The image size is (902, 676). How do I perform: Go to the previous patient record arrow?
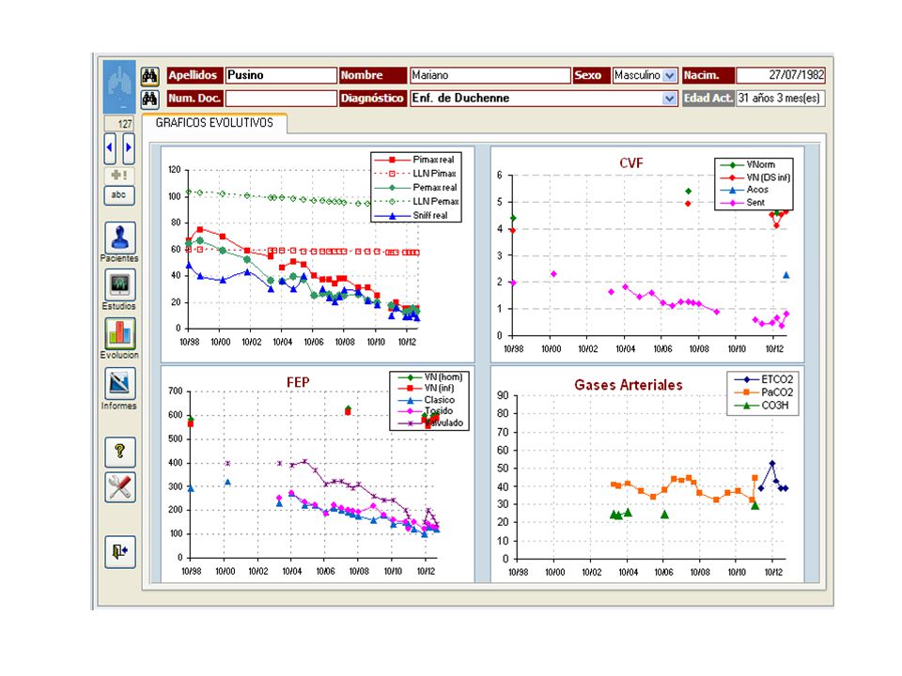click(x=110, y=147)
